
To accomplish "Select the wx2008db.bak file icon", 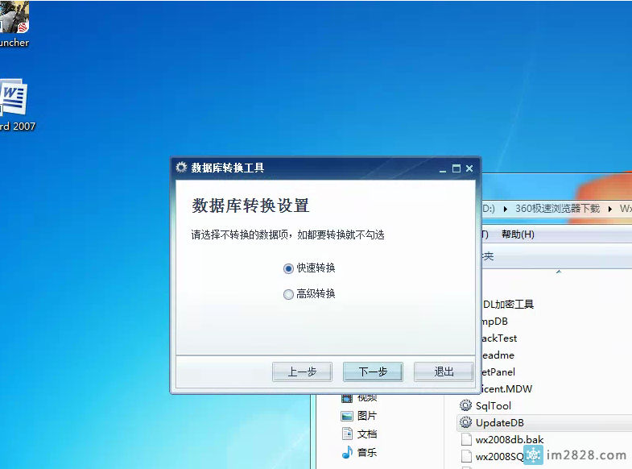I will 466,440.
